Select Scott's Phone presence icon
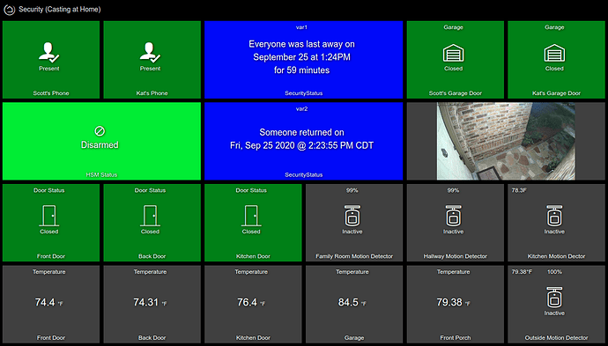The width and height of the screenshot is (608, 346). click(48, 53)
